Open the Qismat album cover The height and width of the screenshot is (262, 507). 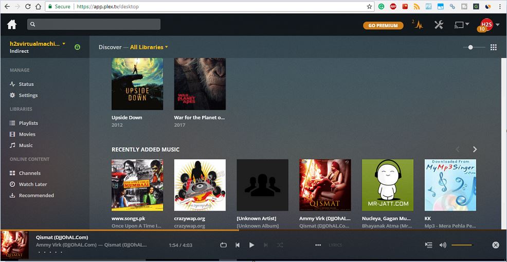point(325,185)
